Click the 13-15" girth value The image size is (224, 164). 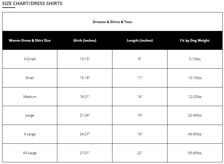coord(85,59)
